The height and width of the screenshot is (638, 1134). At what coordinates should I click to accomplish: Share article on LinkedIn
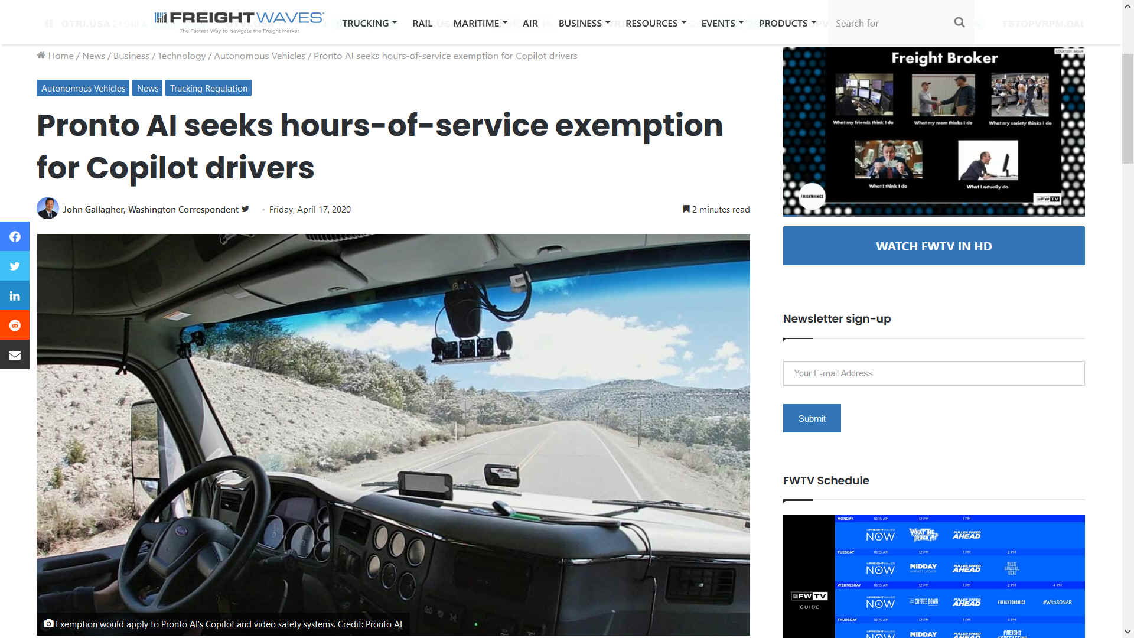click(15, 296)
